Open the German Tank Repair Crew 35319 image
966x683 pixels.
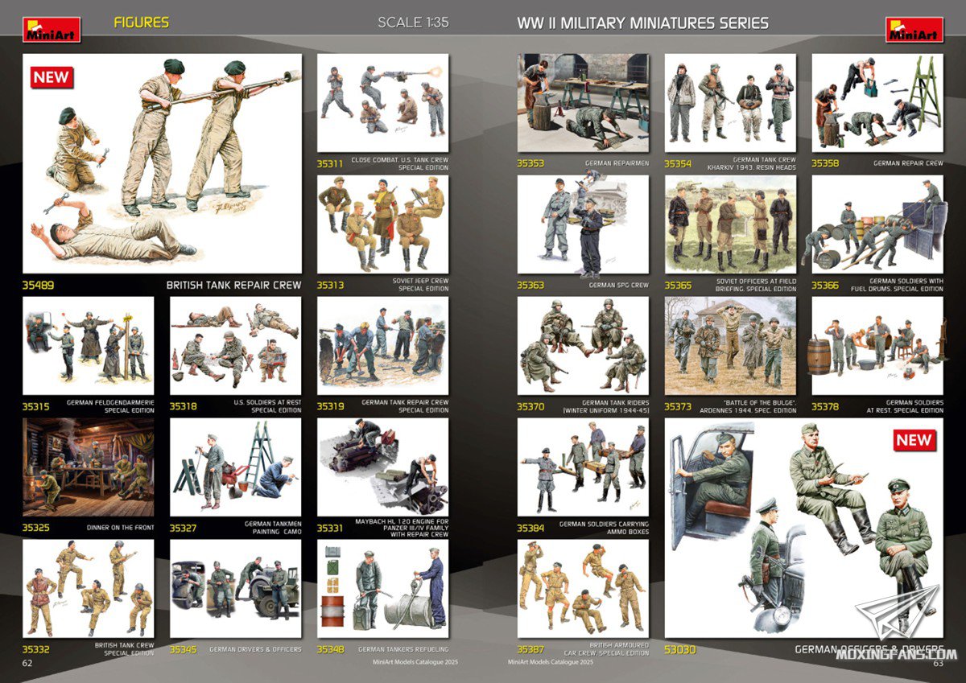point(382,346)
